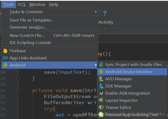Click the Layout Inspector icon
Screen dimensions: 168x119
101,100
